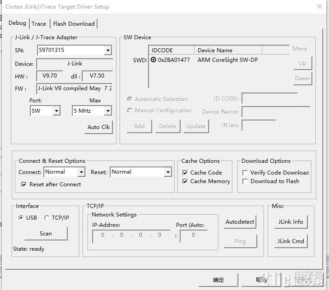329x290 pixels.
Task: Enable Verify Code Download checkbox
Action: click(245, 173)
